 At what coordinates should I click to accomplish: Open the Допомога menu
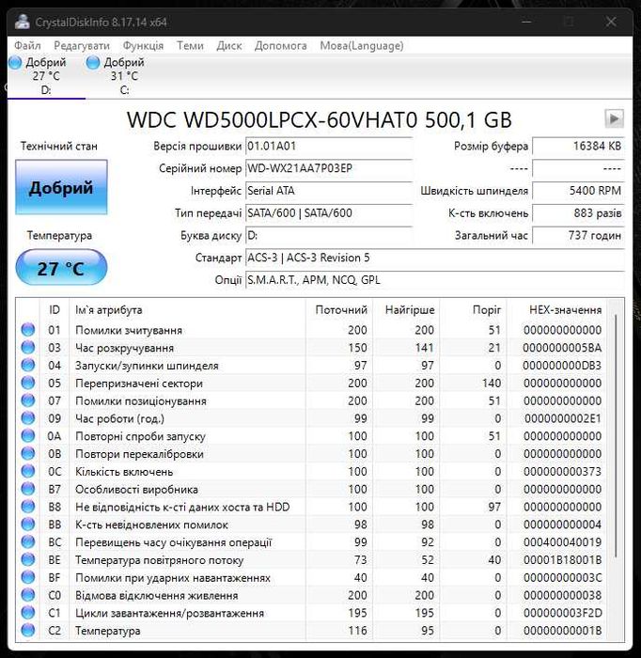coord(281,45)
